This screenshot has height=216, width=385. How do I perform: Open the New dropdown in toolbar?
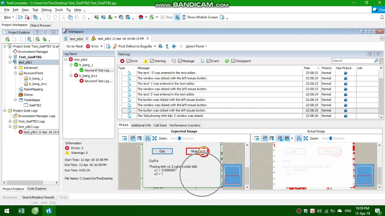click(x=9, y=17)
